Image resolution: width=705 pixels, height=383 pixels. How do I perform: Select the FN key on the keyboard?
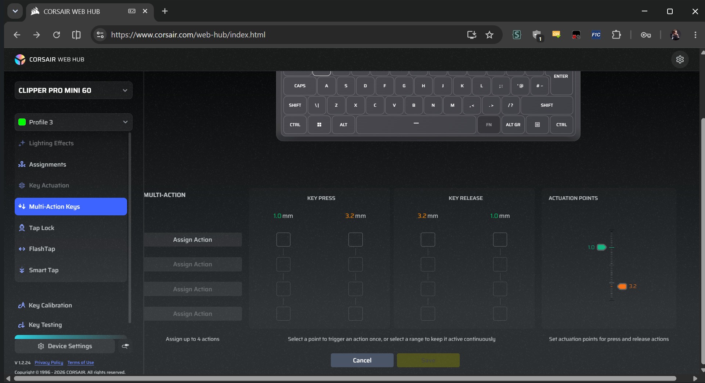[489, 125]
